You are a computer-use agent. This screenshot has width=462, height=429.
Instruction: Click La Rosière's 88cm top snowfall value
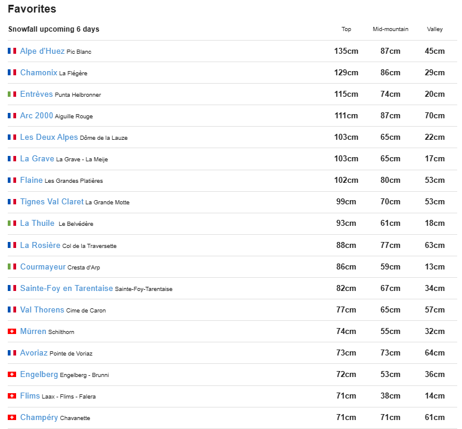click(346, 245)
